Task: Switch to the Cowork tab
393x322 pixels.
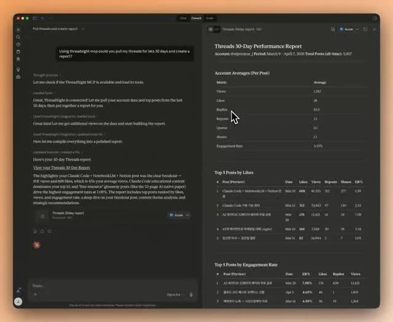Action: point(196,18)
